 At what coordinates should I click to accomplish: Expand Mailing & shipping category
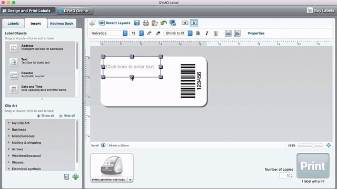pyautogui.click(x=9, y=142)
